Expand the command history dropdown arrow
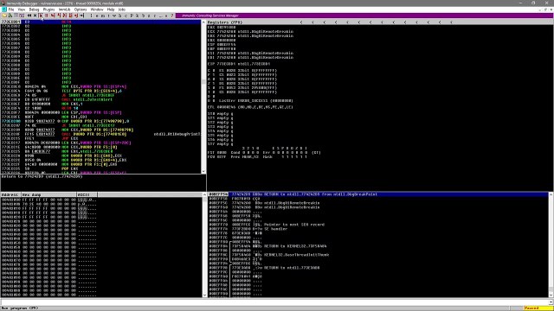Image resolution: width=554 pixels, height=311 pixels. click(x=551, y=302)
